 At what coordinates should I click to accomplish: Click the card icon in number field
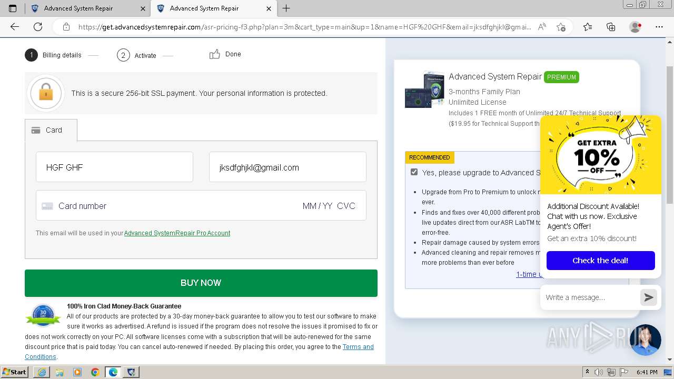47,206
